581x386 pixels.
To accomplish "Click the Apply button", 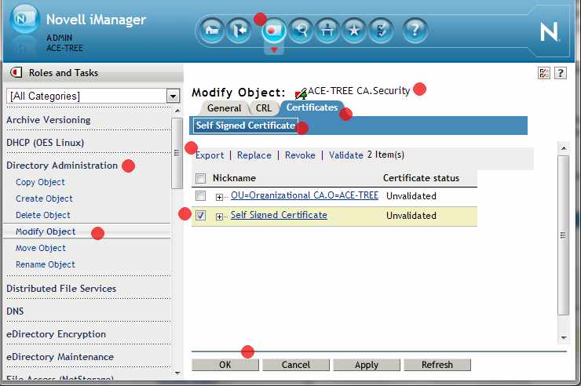I will tap(367, 365).
